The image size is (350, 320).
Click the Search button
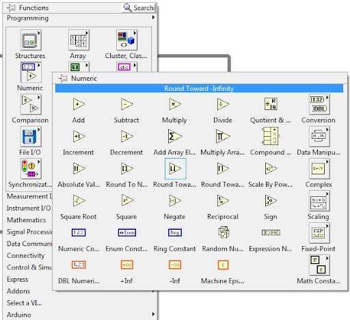[x=139, y=8]
